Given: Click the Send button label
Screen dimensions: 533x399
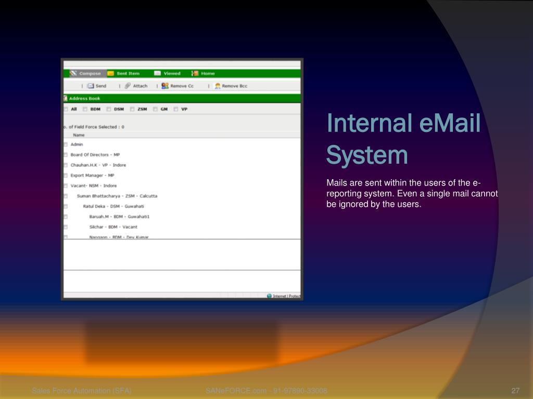Looking at the screenshot, I should click(x=101, y=86).
